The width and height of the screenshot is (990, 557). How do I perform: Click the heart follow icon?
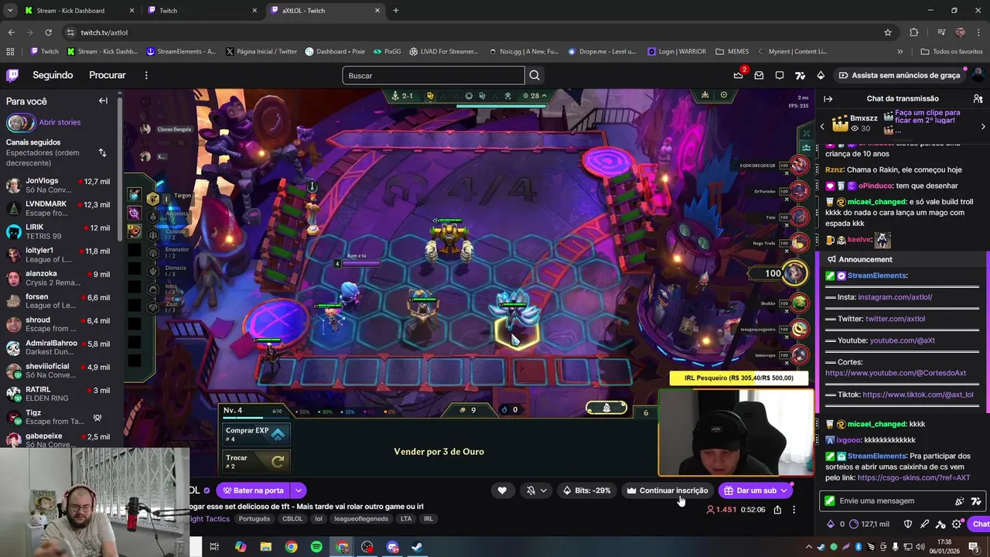(x=502, y=490)
